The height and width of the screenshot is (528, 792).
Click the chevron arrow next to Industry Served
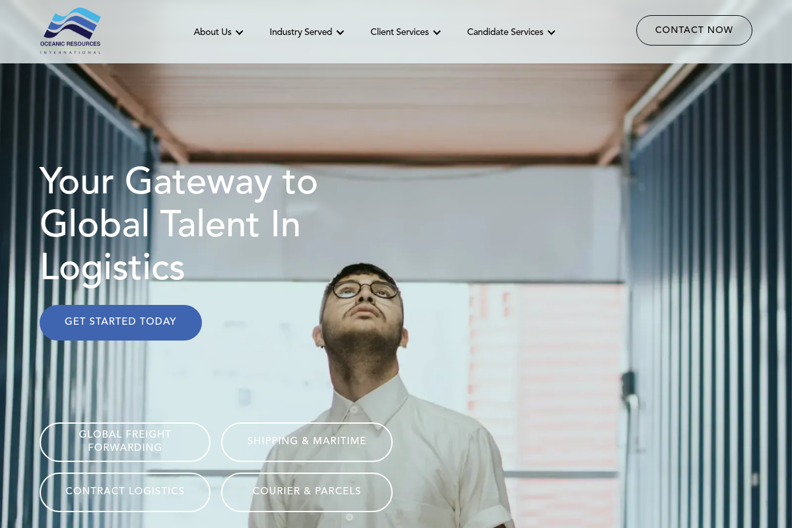340,32
